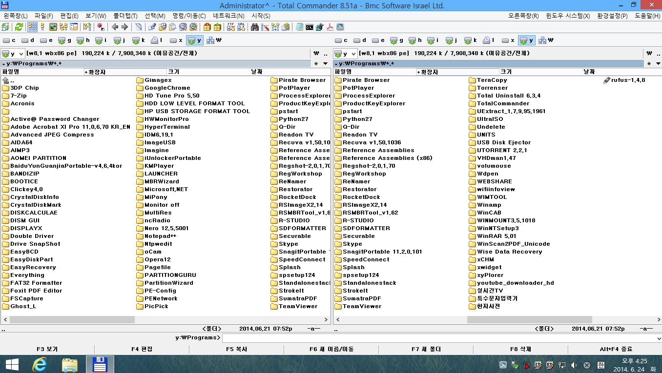Viewport: 662px width, 373px height.
Task: Toggle the directory tree view icon
Action: click(63, 27)
